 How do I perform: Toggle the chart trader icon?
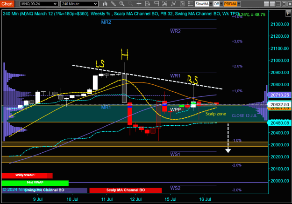(x=156, y=4)
